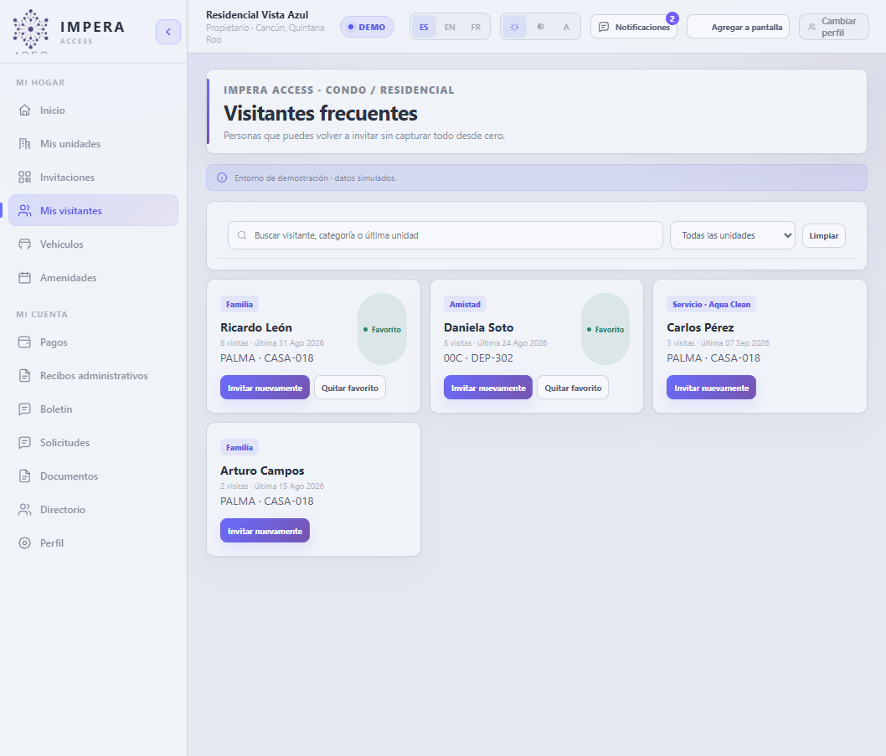Click Invitar nuevamente for Arturo Campos
Viewport: 886px width, 756px height.
pos(265,531)
